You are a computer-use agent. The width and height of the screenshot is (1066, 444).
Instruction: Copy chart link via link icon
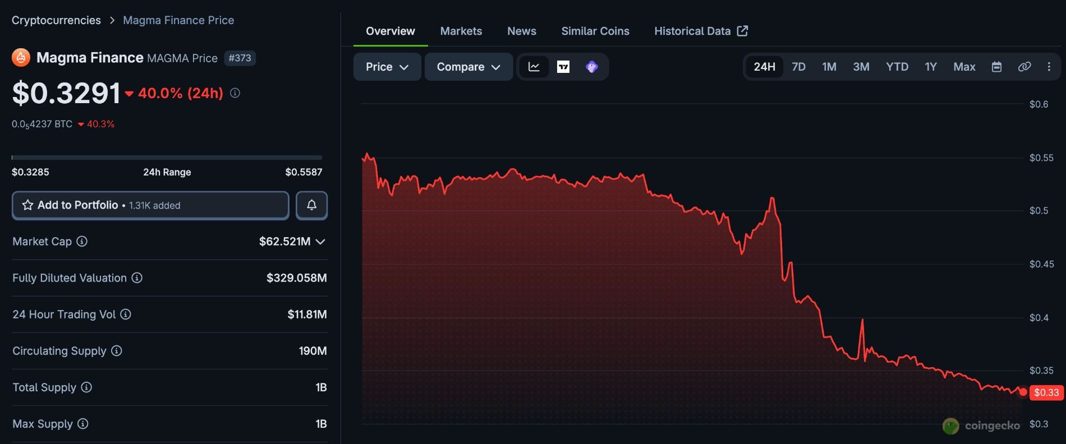click(x=1024, y=67)
